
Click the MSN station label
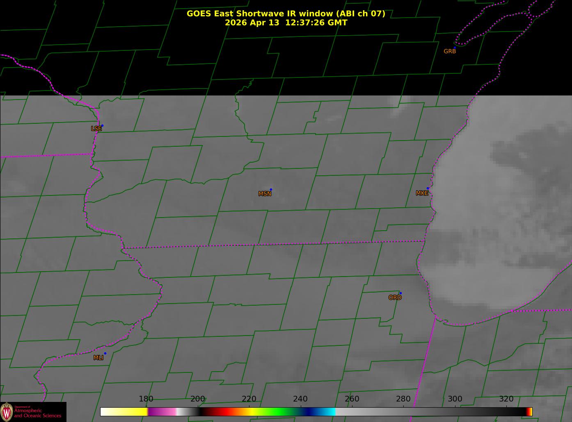pos(265,194)
